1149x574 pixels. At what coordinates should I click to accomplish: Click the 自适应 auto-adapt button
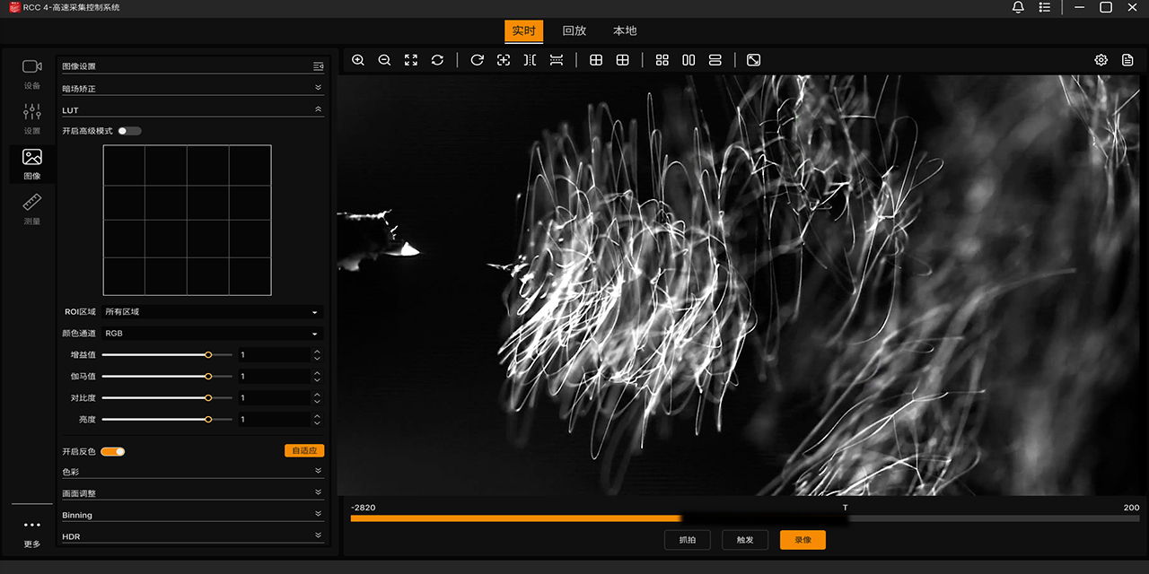[304, 450]
